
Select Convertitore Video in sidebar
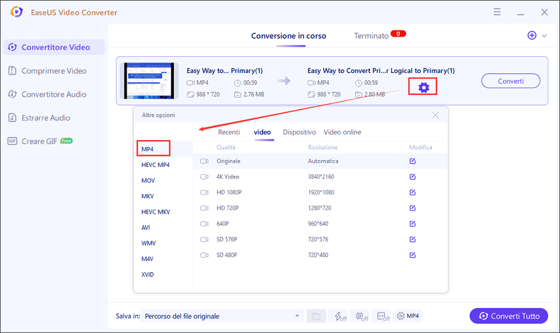[x=54, y=47]
